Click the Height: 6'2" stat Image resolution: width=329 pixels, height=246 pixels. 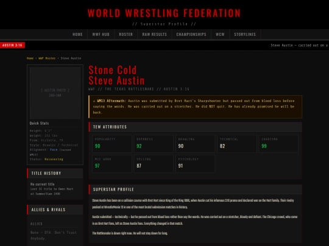(41, 131)
